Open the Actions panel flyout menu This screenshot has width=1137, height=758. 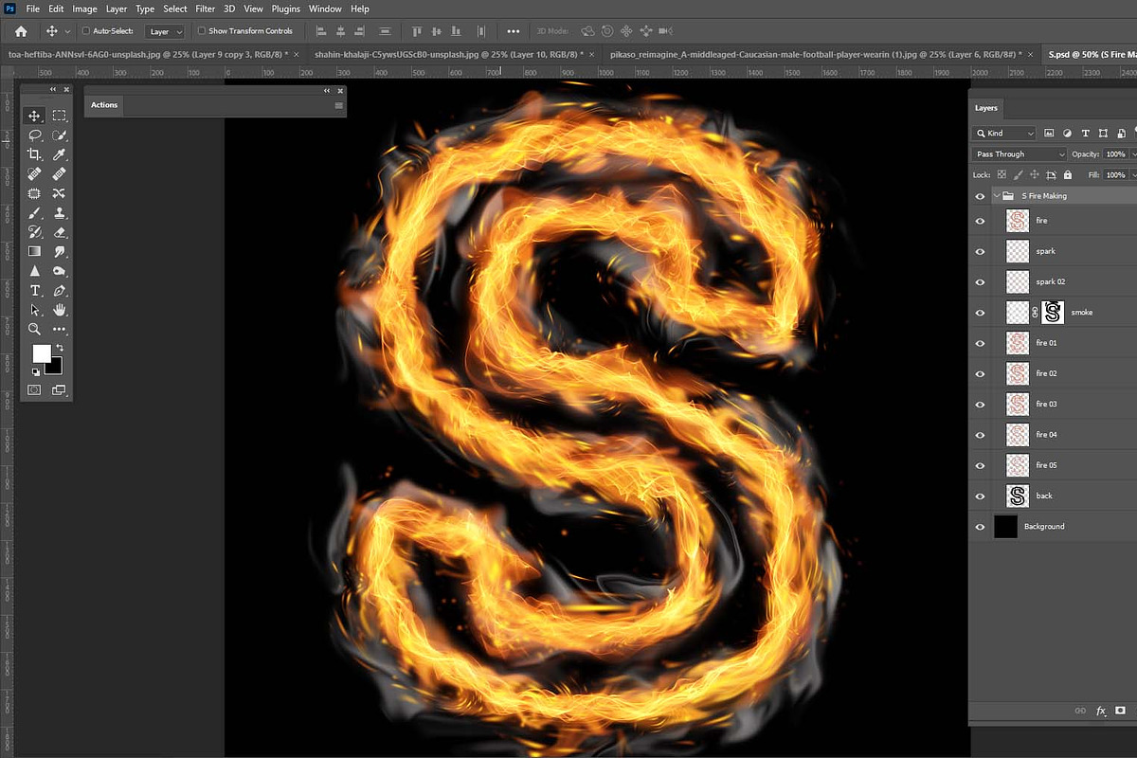[x=338, y=105]
